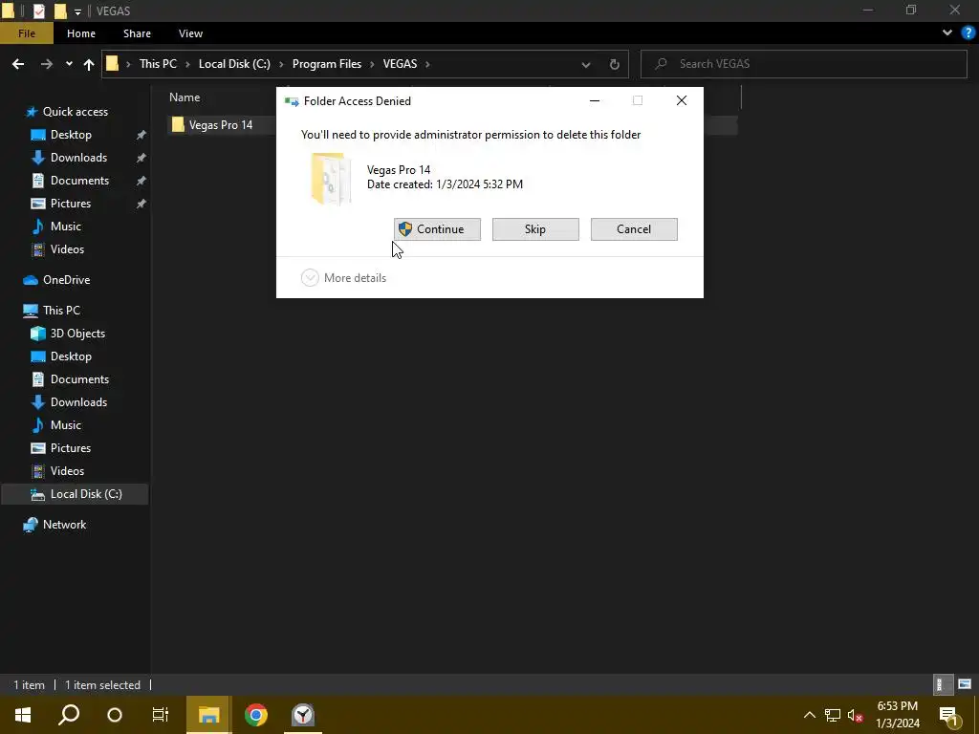Screen dimensions: 979x734
Task: Launch Google Chrome from the taskbar
Action: coord(256,715)
